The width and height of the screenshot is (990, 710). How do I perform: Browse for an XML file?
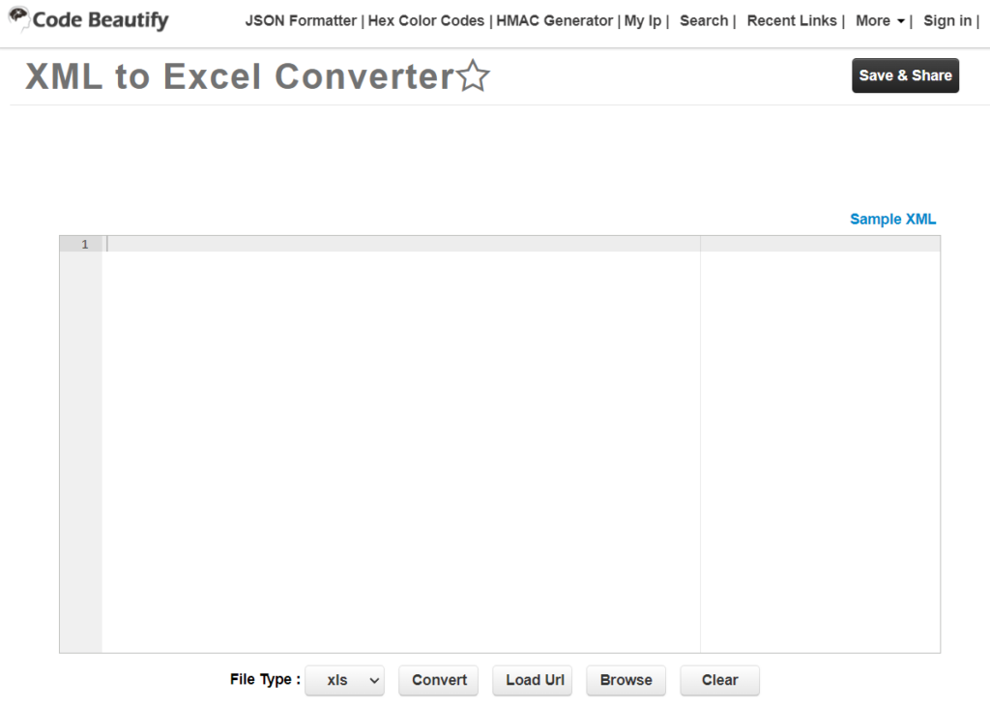[626, 680]
